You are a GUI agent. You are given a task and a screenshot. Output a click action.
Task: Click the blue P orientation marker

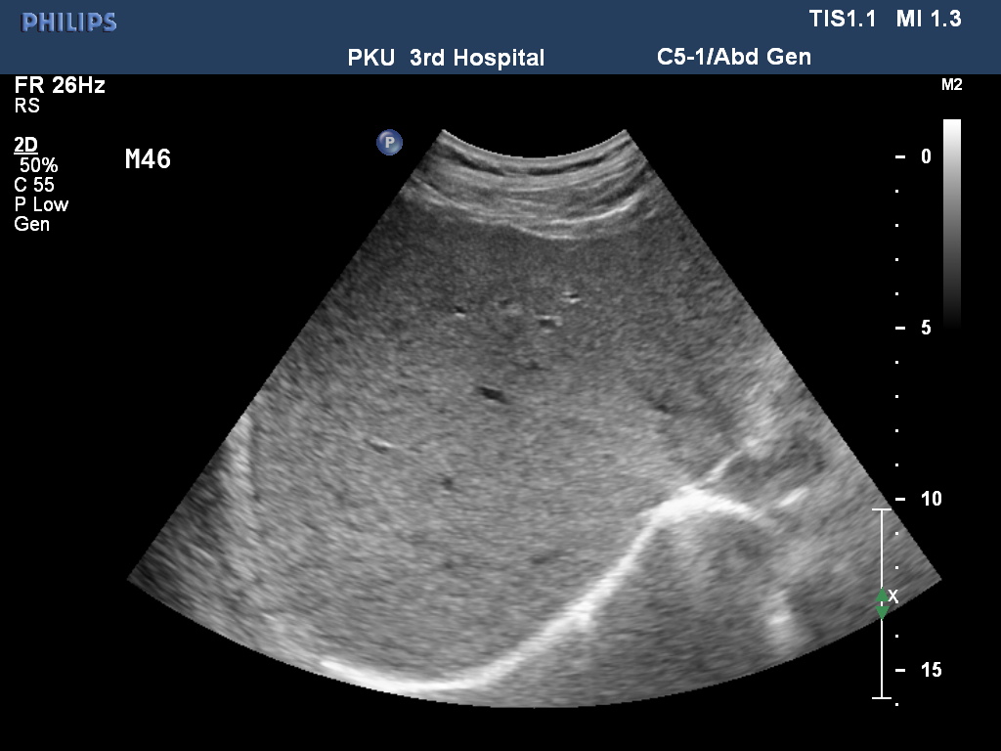389,143
